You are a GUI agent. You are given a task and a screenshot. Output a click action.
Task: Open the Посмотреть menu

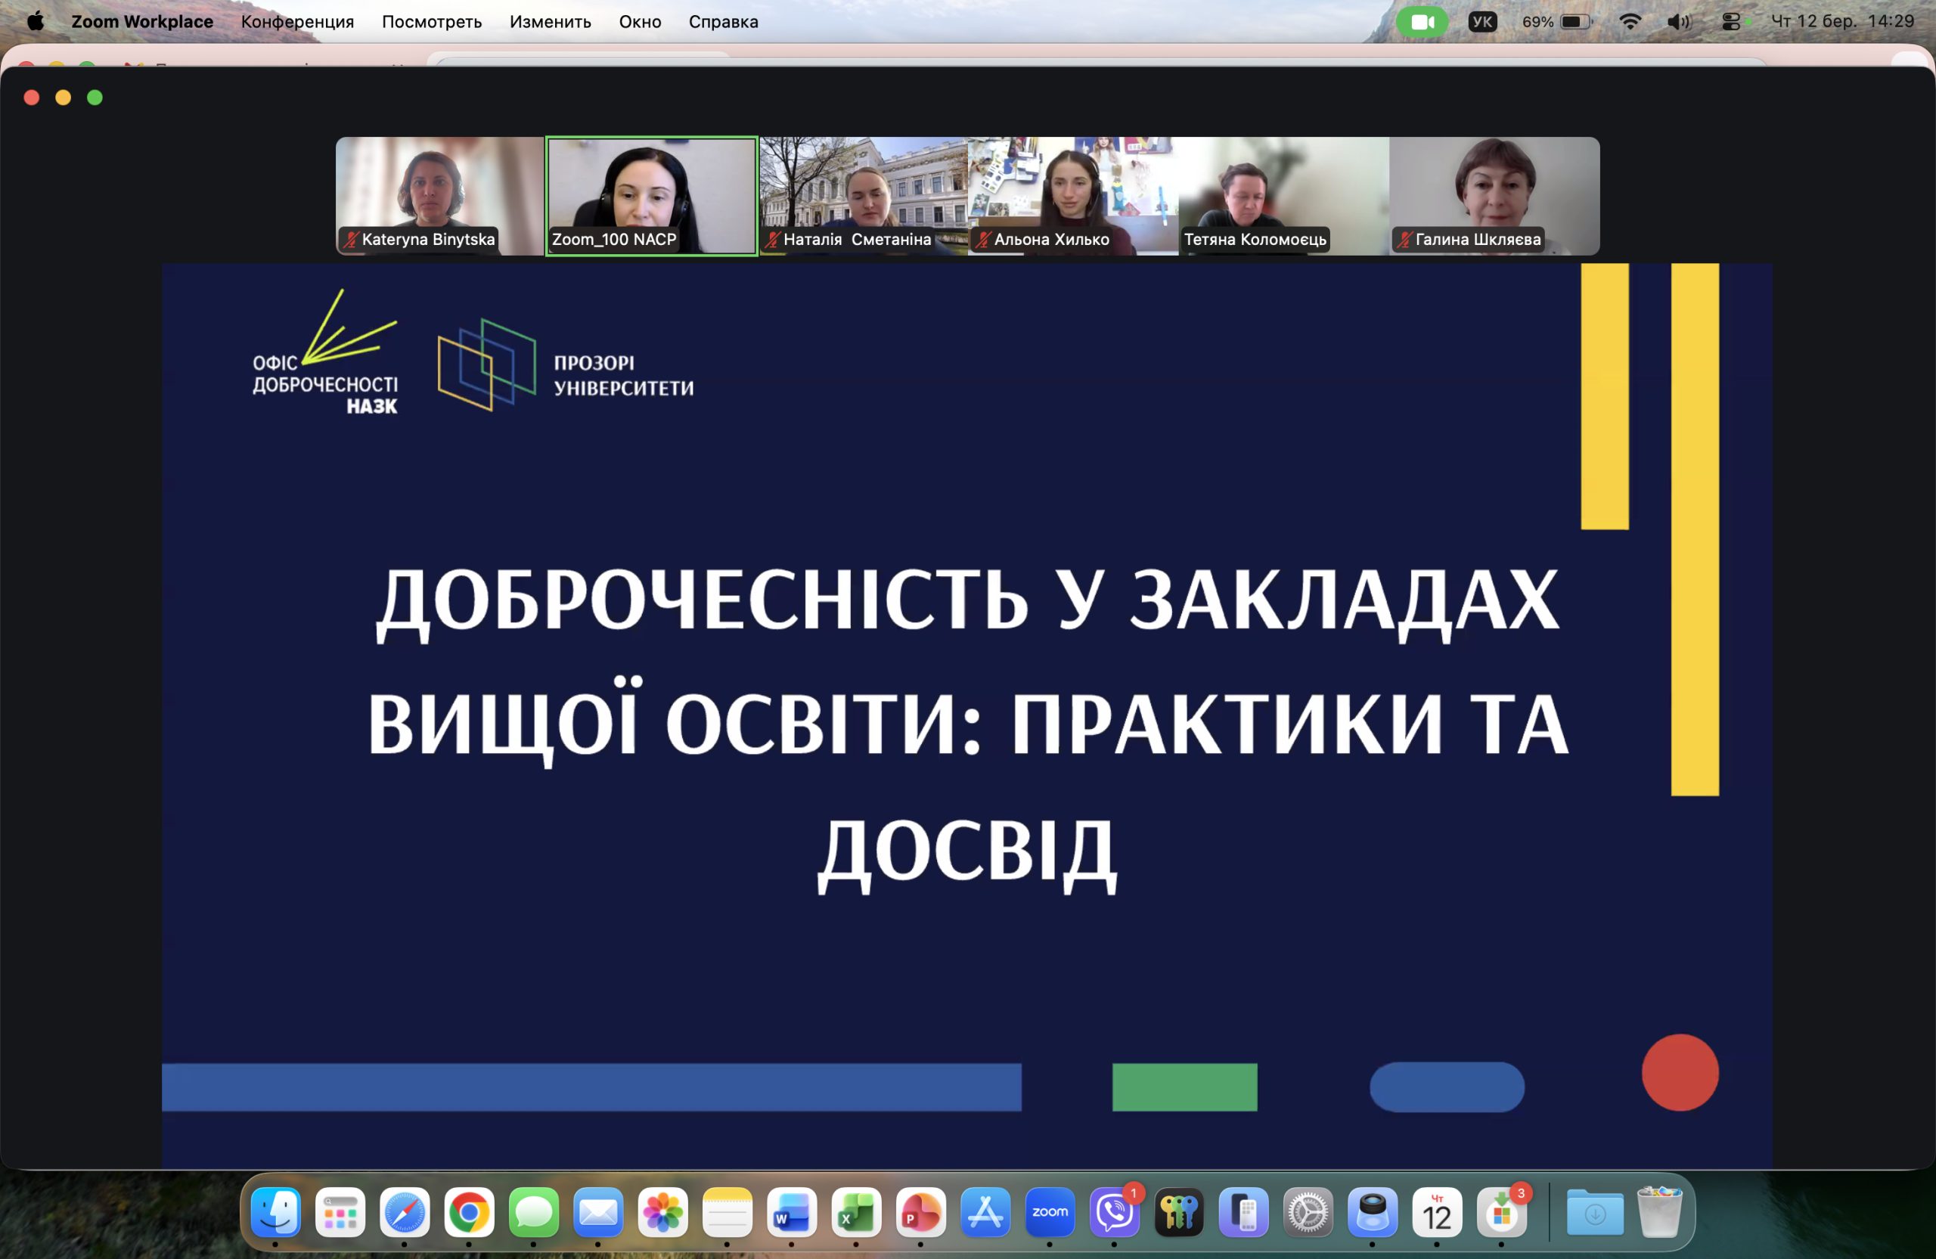pyautogui.click(x=432, y=22)
